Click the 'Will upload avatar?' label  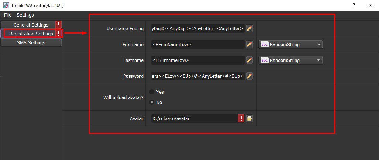(x=123, y=98)
